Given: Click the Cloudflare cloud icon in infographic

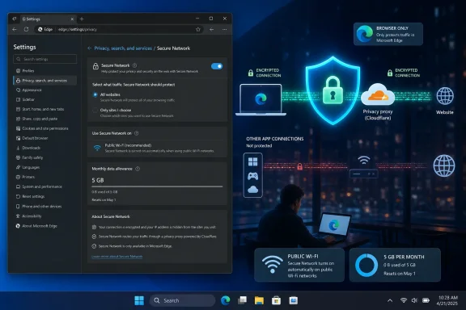Looking at the screenshot, I should 378,94.
